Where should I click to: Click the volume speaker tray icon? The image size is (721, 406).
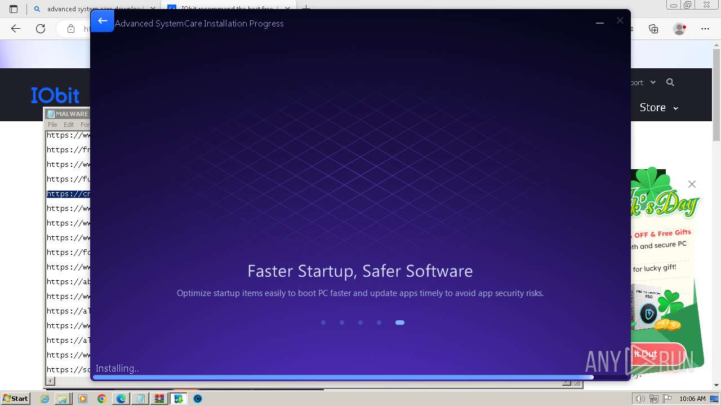(x=640, y=399)
